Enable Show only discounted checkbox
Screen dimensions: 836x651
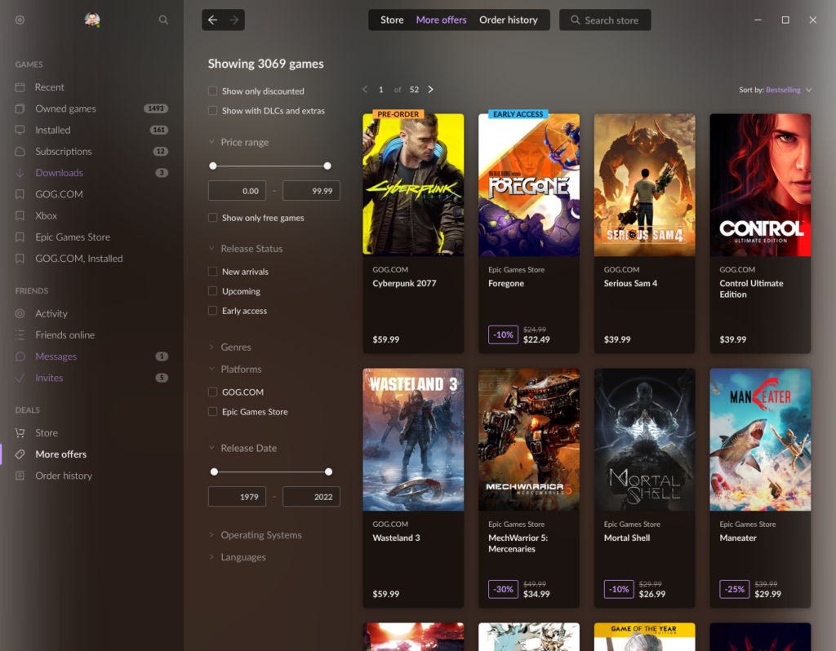click(213, 91)
